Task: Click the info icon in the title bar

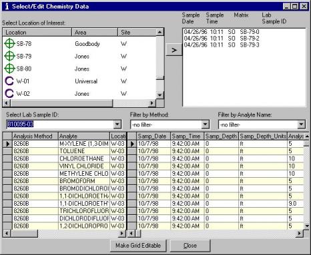Action: tap(7, 6)
